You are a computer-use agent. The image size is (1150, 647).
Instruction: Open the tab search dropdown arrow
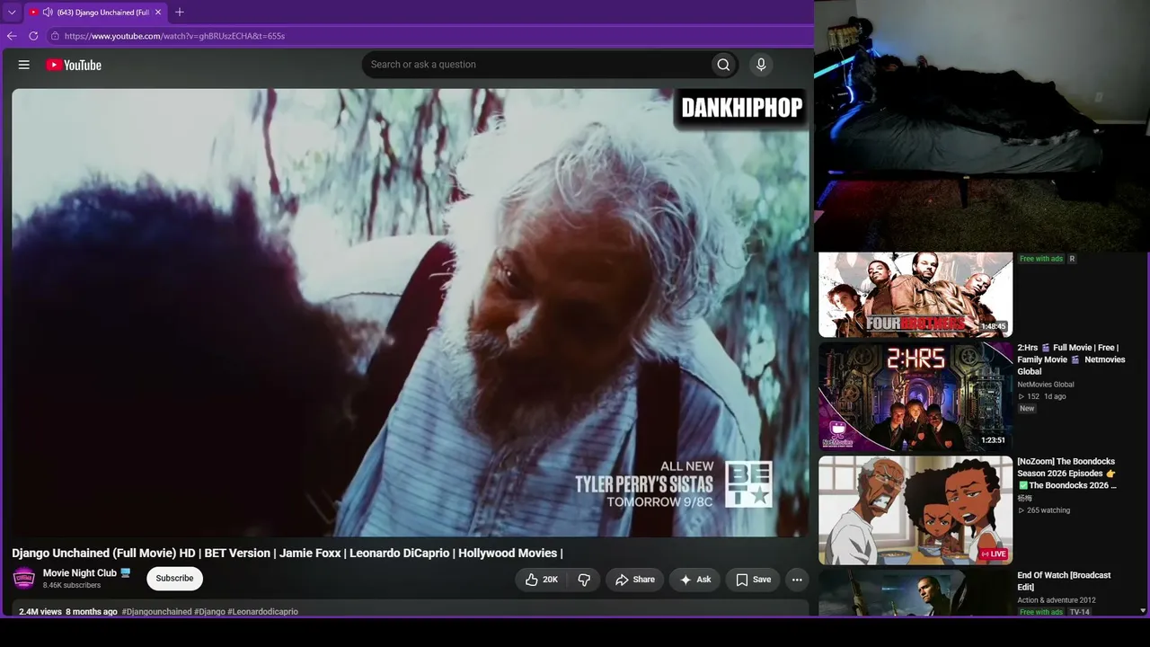coord(12,13)
